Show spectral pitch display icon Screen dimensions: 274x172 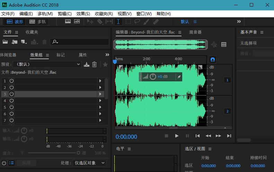click(x=77, y=21)
